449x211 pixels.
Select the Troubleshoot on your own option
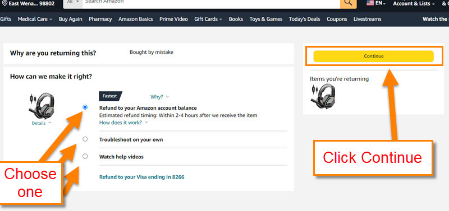point(85,139)
